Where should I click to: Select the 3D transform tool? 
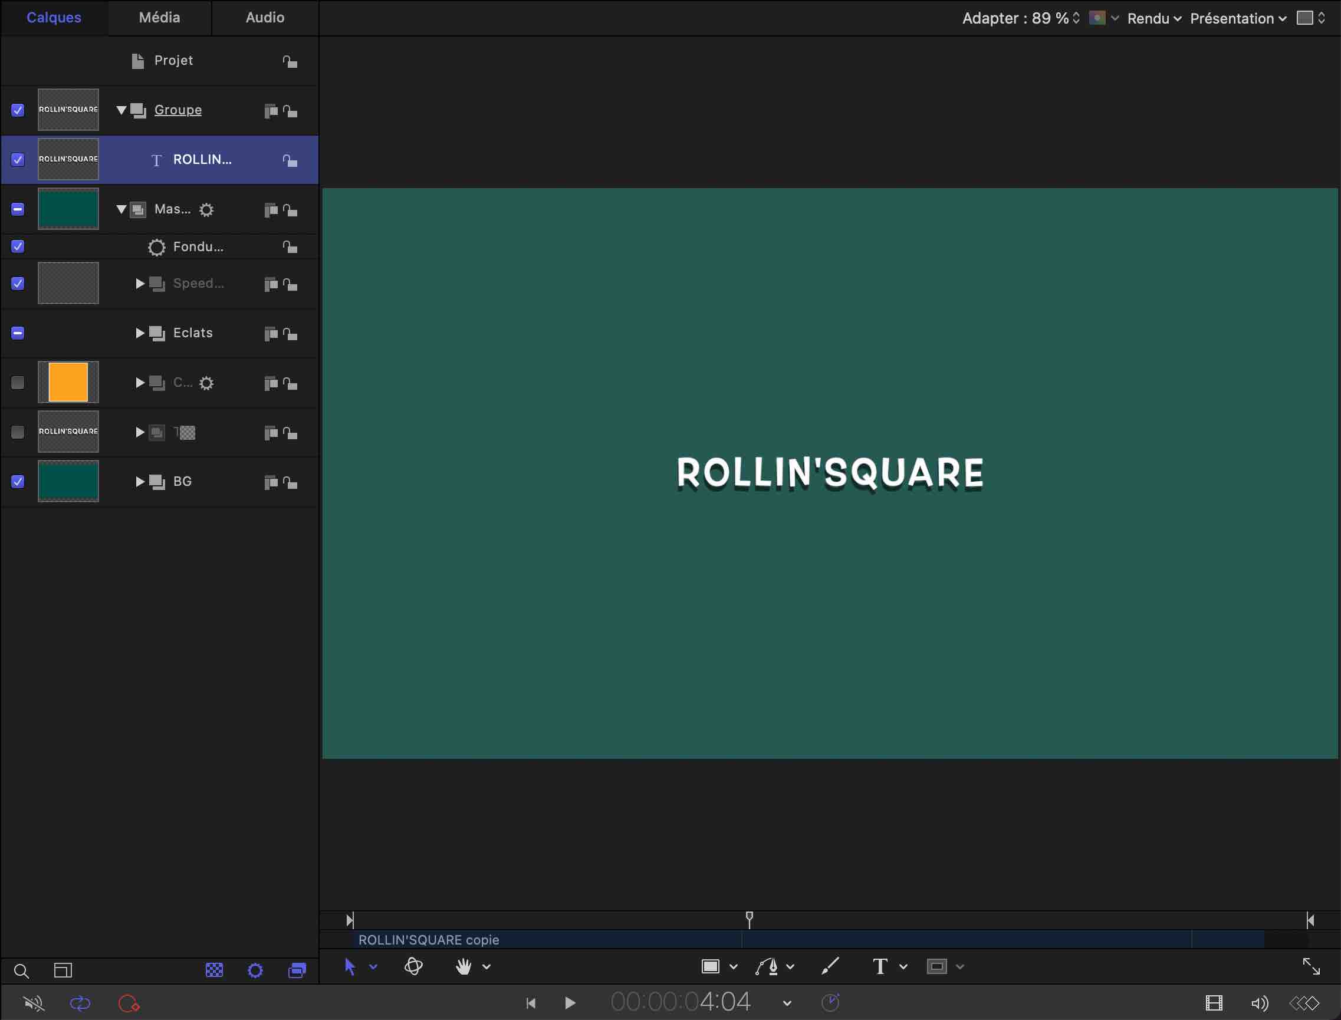click(x=413, y=966)
